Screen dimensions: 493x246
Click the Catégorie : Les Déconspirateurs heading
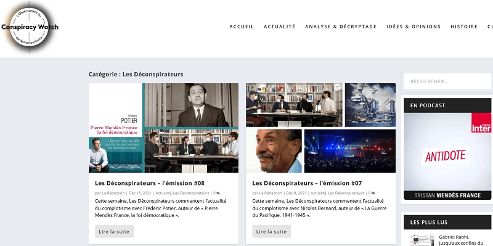pyautogui.click(x=136, y=75)
